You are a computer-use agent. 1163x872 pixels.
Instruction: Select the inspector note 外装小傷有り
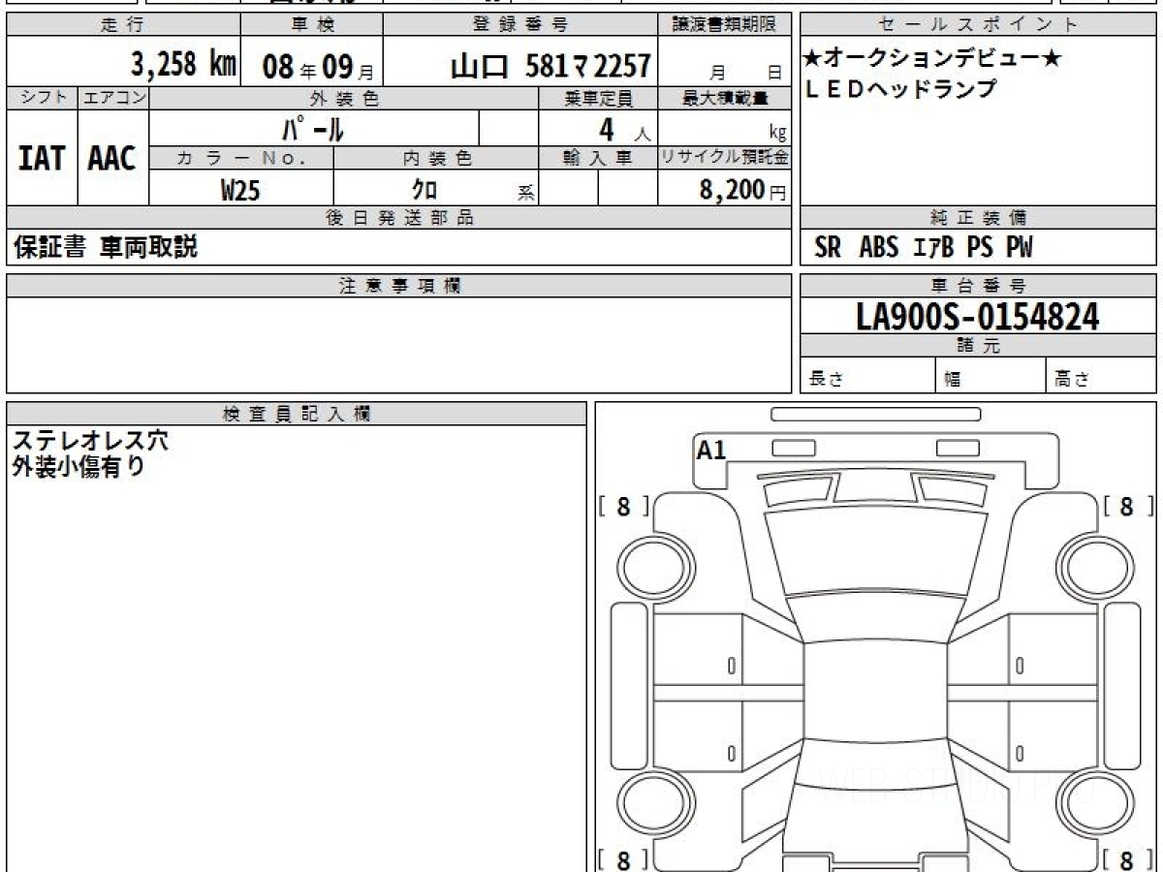[78, 467]
